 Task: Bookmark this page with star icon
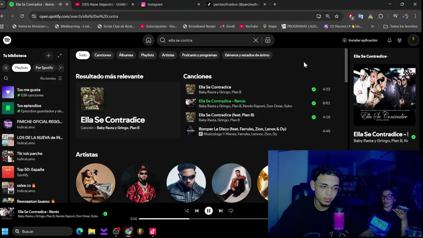click(x=336, y=16)
